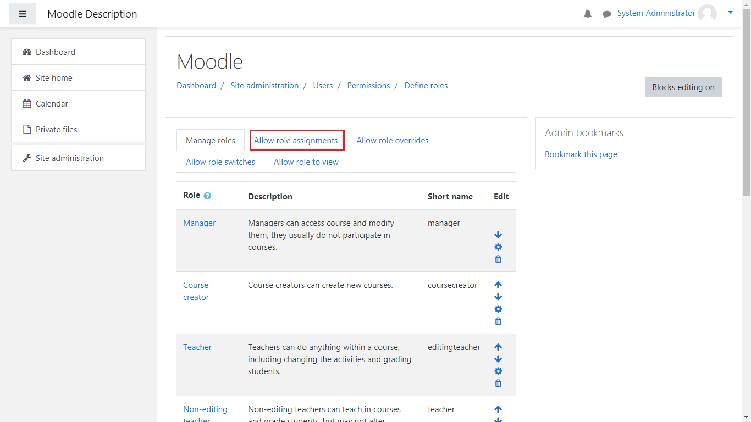This screenshot has height=422, width=751.
Task: Switch to Allow role assignments tab
Action: pyautogui.click(x=296, y=141)
